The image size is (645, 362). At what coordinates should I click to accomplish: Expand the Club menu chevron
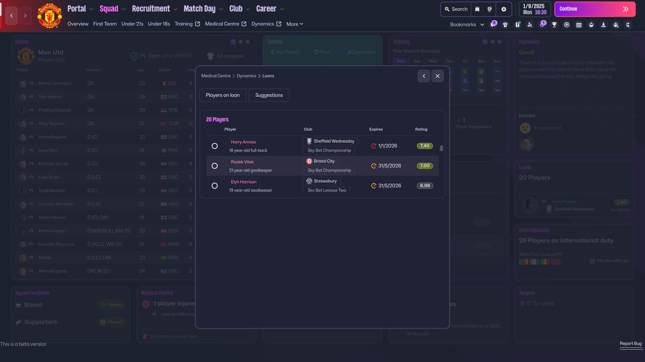click(x=248, y=9)
